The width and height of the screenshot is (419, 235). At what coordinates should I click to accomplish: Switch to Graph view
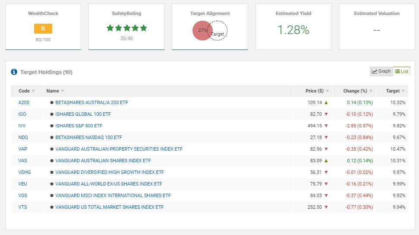tap(381, 71)
